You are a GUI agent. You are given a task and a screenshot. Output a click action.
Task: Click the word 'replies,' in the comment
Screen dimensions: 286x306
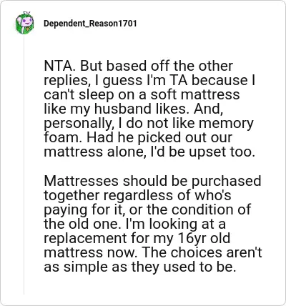[67, 80]
